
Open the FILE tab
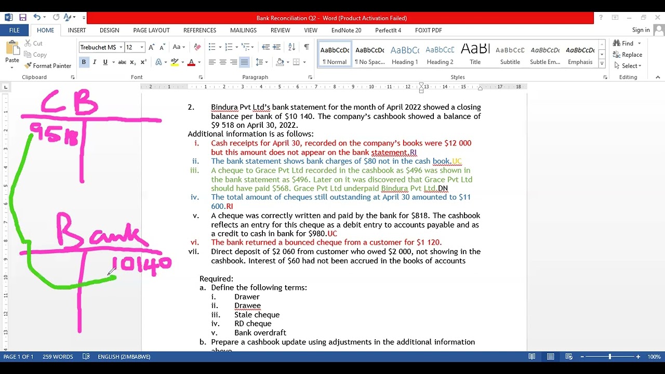[x=14, y=31]
